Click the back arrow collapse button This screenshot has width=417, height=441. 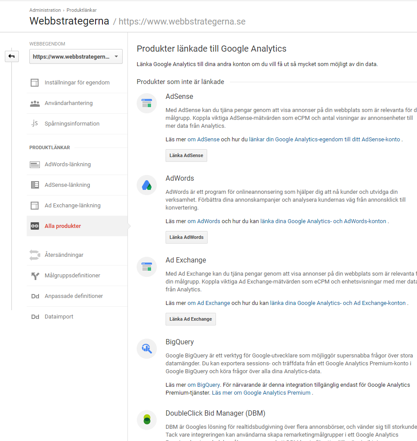pyautogui.click(x=12, y=56)
